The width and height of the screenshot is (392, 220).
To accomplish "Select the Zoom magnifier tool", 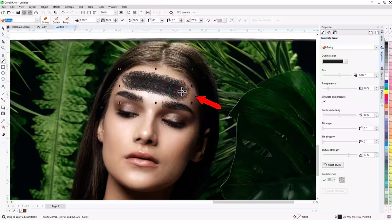I will click(3, 48).
